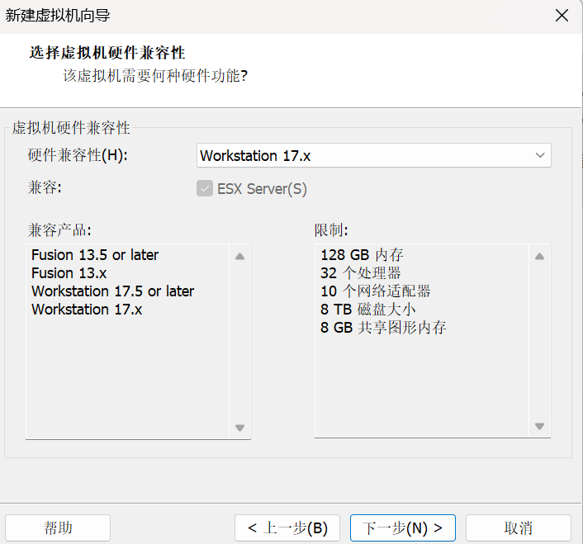
Task: Click the 128 GB 内存 limit row
Action: click(x=362, y=255)
